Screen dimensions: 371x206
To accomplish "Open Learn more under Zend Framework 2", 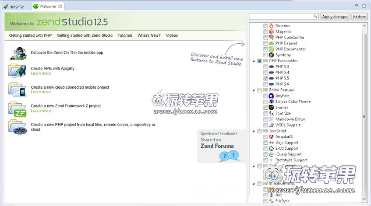I will point(41,111).
